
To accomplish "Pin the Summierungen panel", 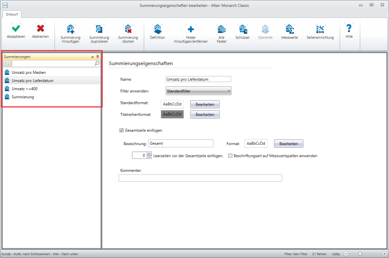I will coord(97,57).
